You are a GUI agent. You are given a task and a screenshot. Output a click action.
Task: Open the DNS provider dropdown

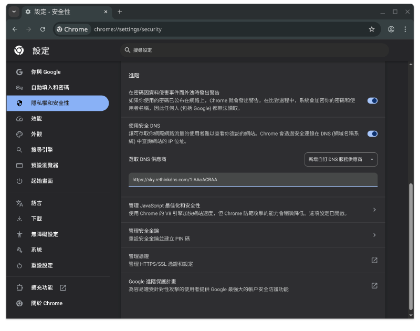(x=341, y=159)
